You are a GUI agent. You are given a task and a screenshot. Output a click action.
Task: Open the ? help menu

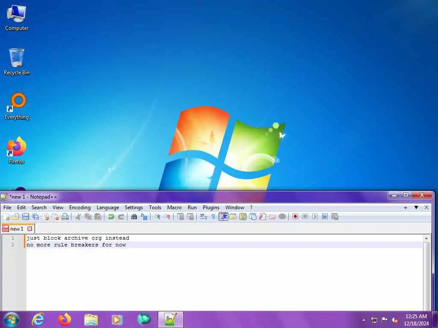(x=251, y=208)
